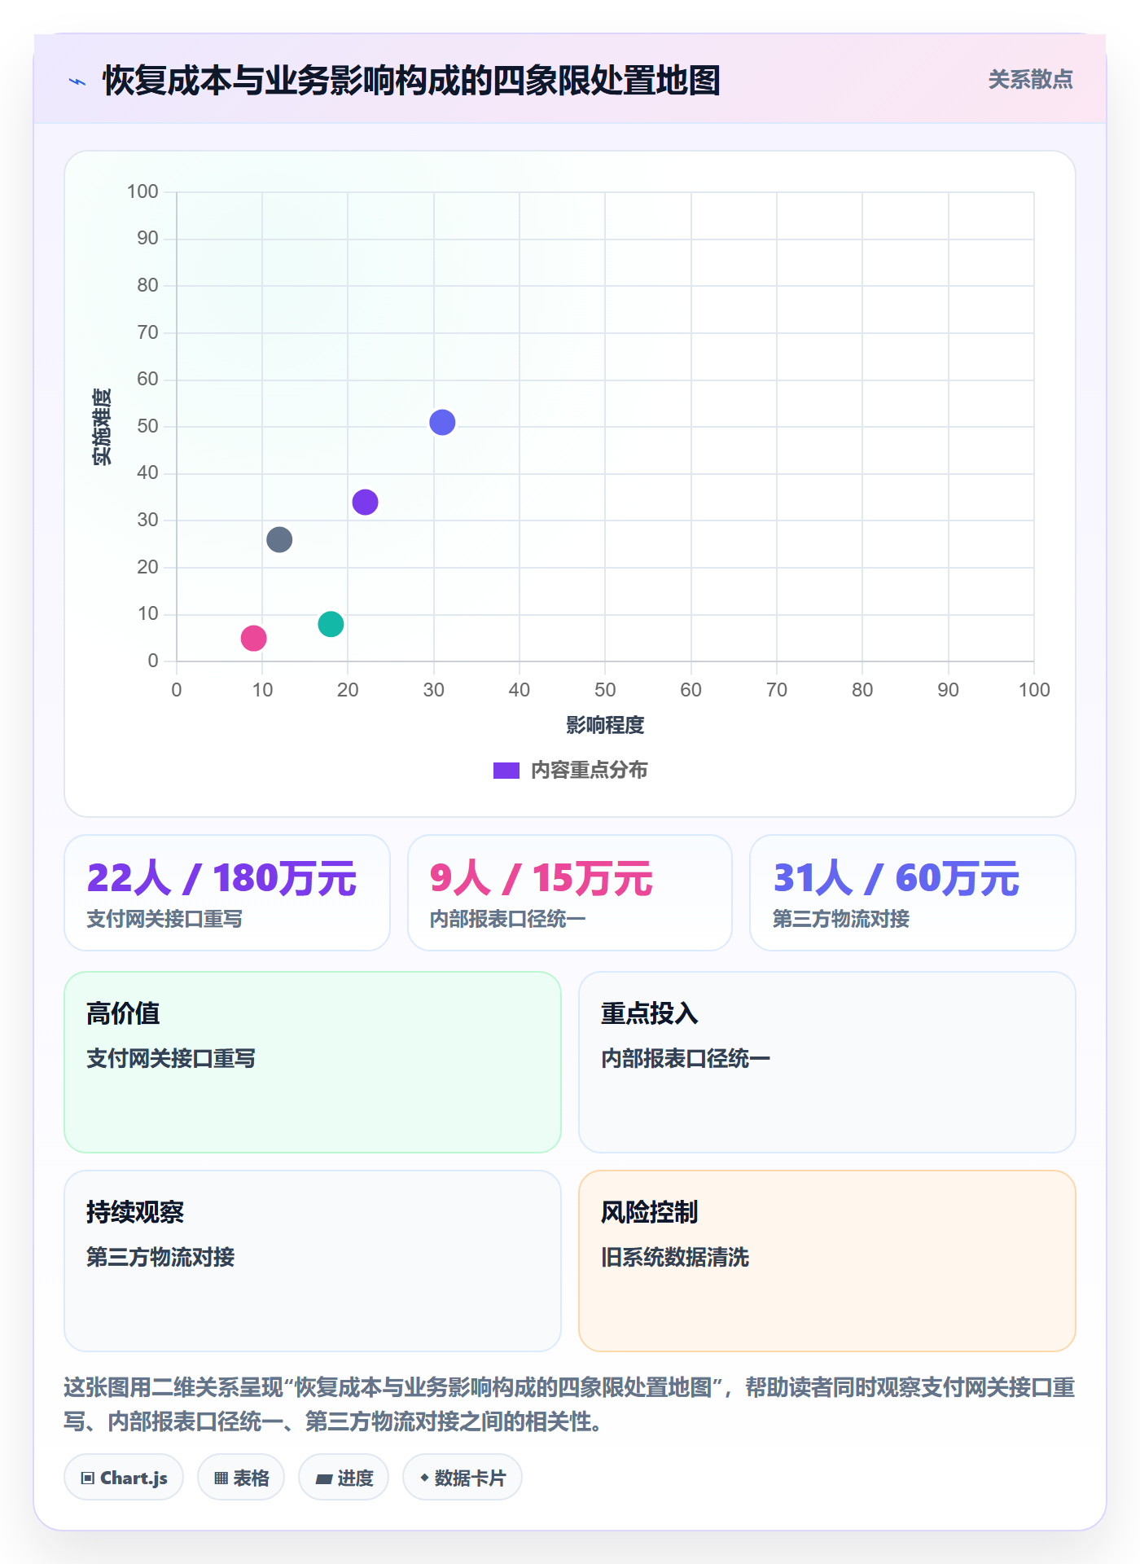Toggle the 内容重点分布 legend color box
The height and width of the screenshot is (1564, 1140).
pyautogui.click(x=506, y=771)
